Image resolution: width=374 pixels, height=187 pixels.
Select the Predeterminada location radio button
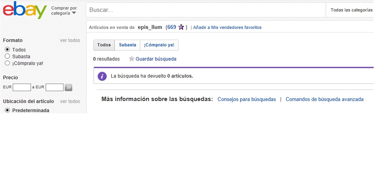pyautogui.click(x=8, y=111)
